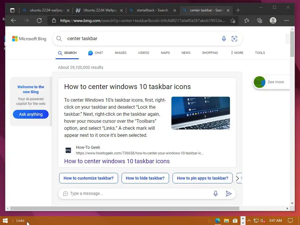
Task: Click the Ask anything button
Action: [x=30, y=114]
